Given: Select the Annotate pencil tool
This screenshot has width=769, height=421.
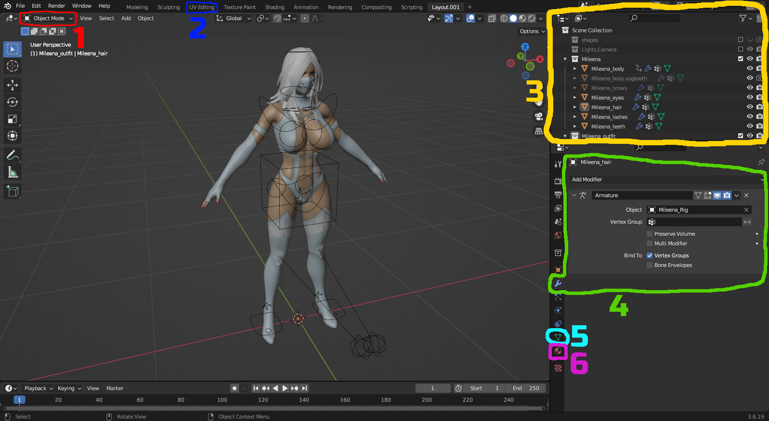Looking at the screenshot, I should (13, 155).
